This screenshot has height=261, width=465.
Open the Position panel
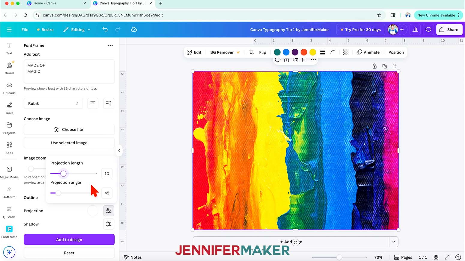pos(396,52)
